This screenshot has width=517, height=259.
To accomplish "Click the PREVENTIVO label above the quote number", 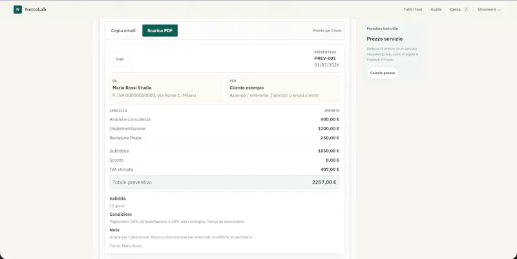I will (325, 52).
